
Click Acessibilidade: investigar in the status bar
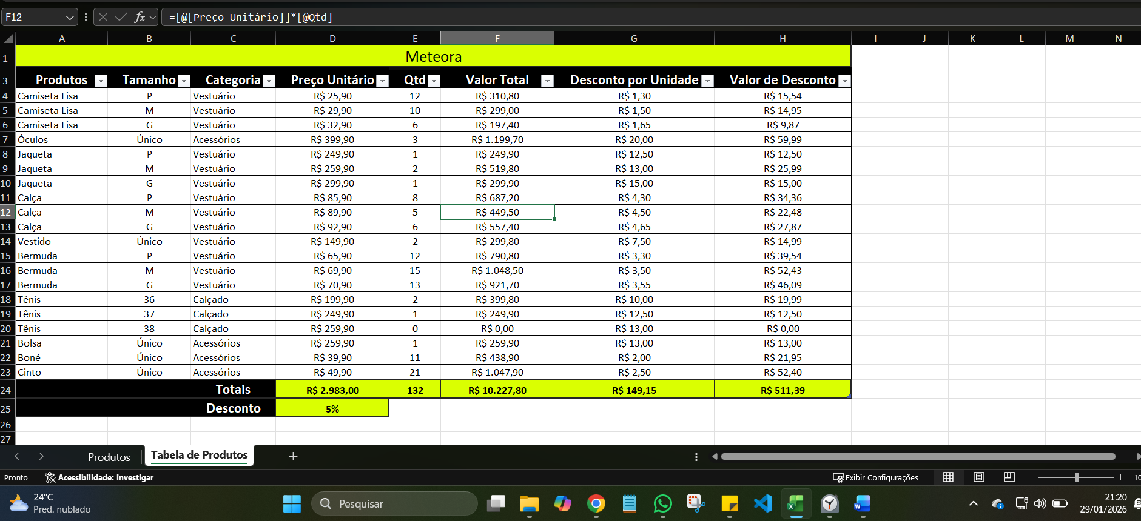coord(99,477)
